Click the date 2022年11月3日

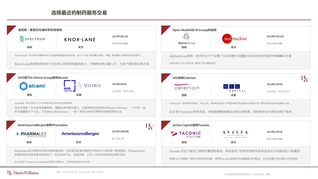pos(274,84)
